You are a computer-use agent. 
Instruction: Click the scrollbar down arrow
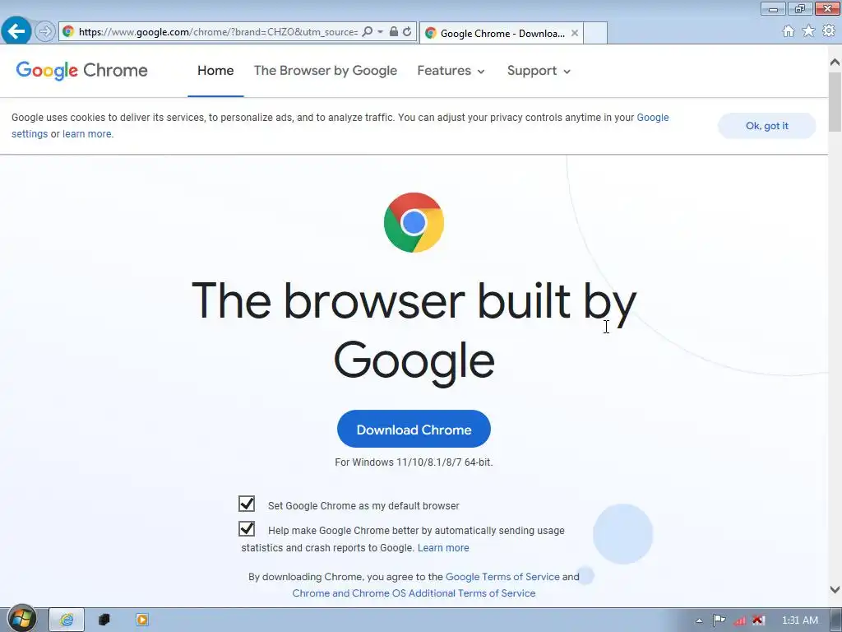point(835,589)
